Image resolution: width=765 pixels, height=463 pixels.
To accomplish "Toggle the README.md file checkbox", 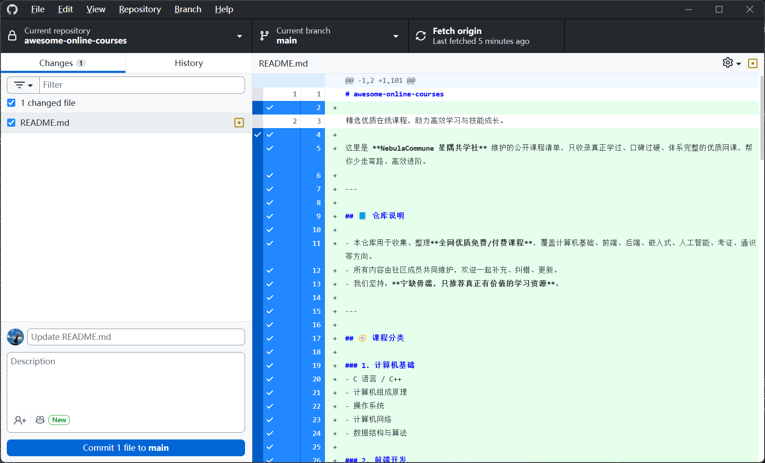I will [x=11, y=123].
